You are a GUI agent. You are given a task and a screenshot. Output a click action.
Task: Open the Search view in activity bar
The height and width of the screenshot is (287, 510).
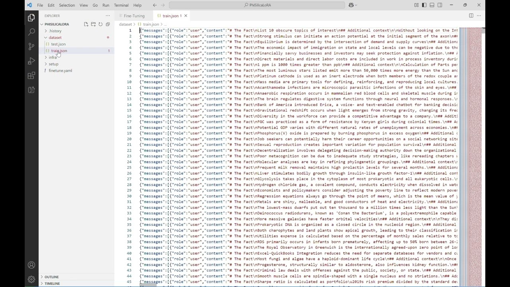click(x=31, y=32)
